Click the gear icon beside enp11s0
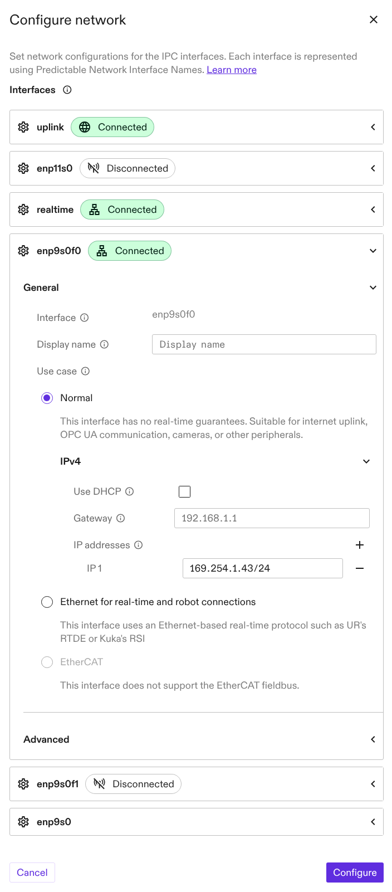Viewport: 392px width, 892px height. [x=23, y=168]
